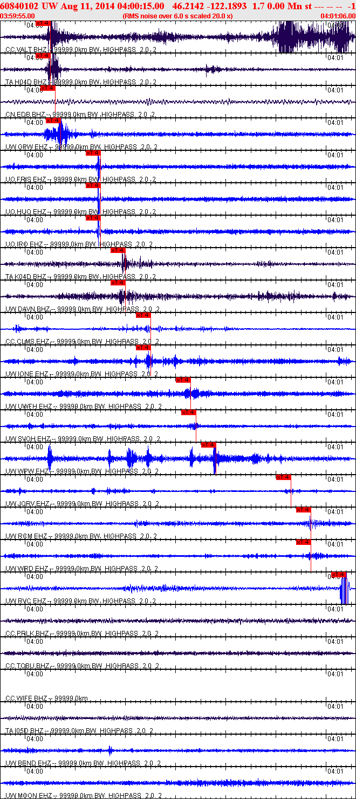Viewport: 356px width, 799px height.
Task: Select the red pick flag on UW.RCM trace
Action: 303,510
